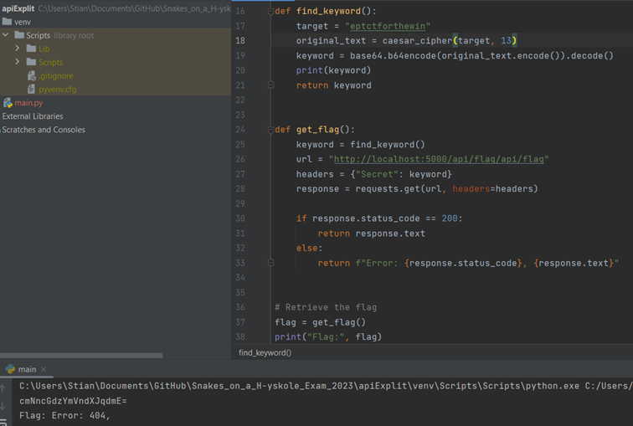The height and width of the screenshot is (426, 633).
Task: Collapse the Scripts library root folder
Action: pyautogui.click(x=5, y=35)
